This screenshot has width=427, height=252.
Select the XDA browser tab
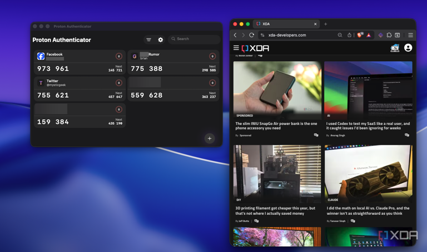[286, 24]
